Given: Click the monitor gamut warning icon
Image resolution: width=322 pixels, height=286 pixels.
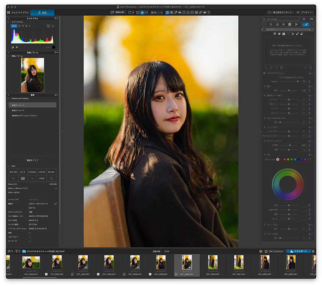Looking at the screenshot, I should pos(48,26).
